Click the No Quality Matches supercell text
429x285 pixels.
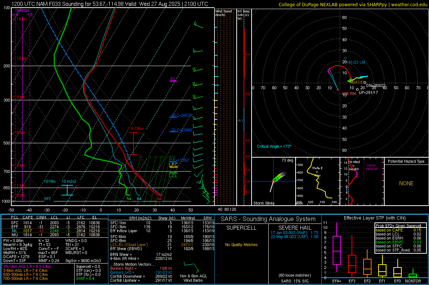tap(241, 245)
